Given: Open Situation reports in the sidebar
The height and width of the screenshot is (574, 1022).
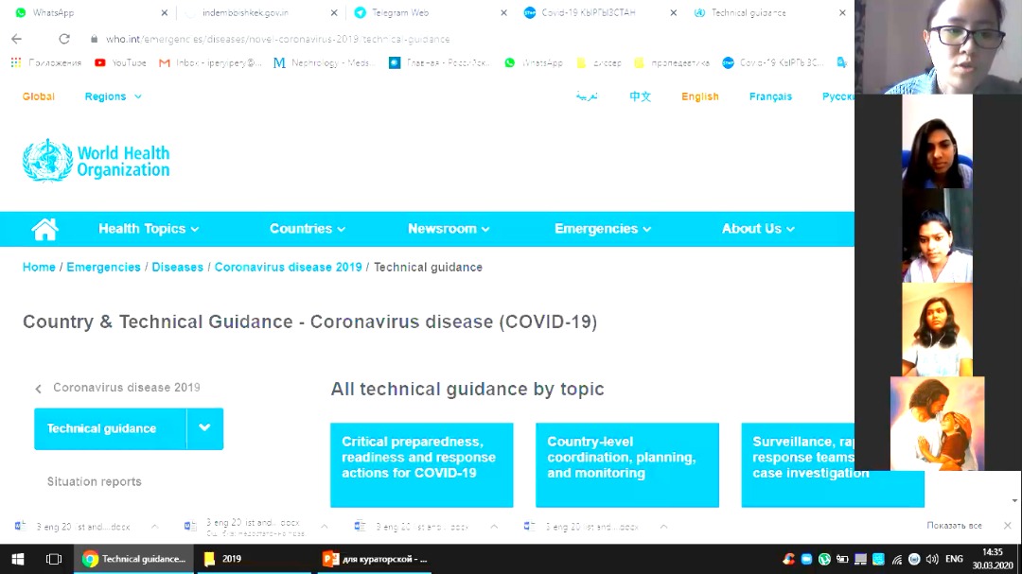Looking at the screenshot, I should tap(95, 481).
